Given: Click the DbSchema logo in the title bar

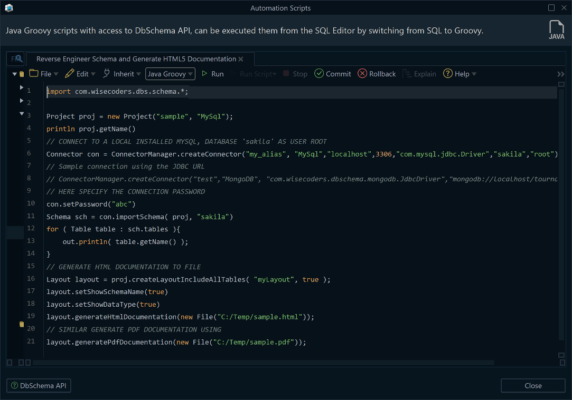Looking at the screenshot, I should (x=8, y=8).
